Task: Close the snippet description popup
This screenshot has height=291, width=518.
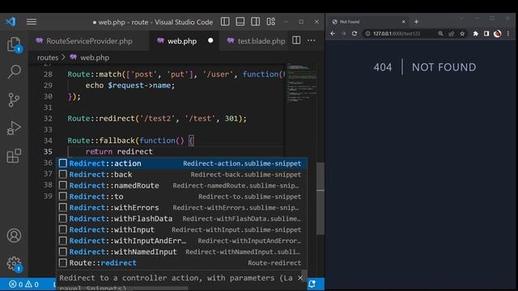Action: (300, 278)
